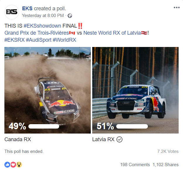Screen dimensions: 183x172
Task: Click the Love heart reaction icon
Action: 13,165
